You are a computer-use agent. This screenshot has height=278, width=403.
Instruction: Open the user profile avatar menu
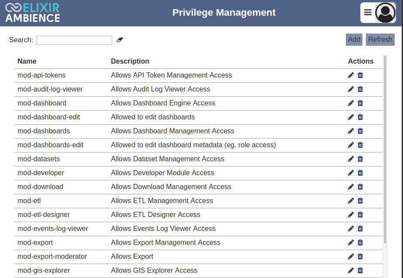[x=385, y=13]
